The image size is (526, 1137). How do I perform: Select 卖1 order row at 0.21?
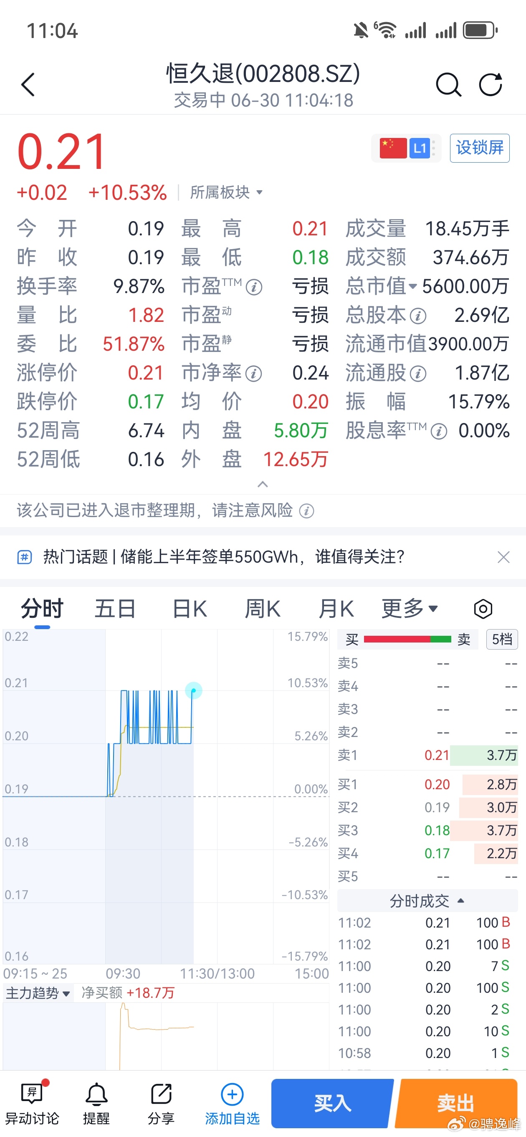427,755
